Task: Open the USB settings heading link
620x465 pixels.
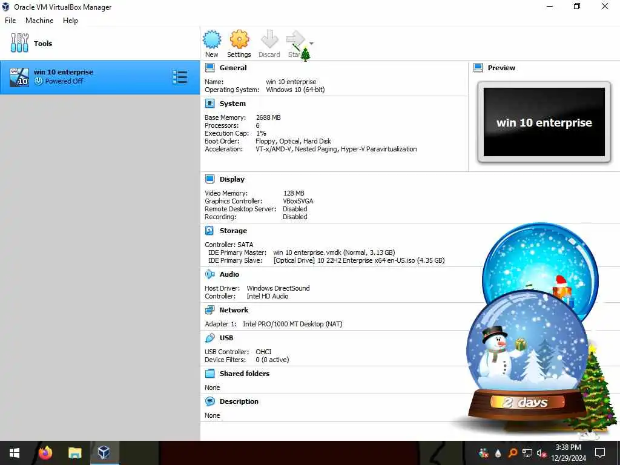Action: [x=226, y=338]
